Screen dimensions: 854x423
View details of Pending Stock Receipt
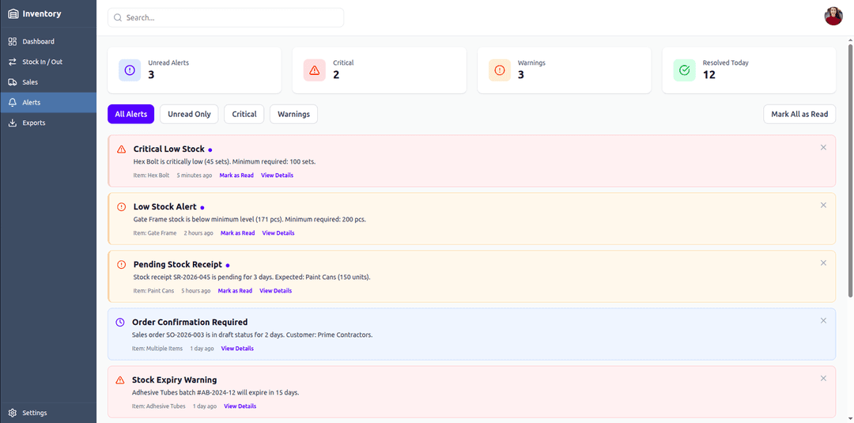click(275, 291)
